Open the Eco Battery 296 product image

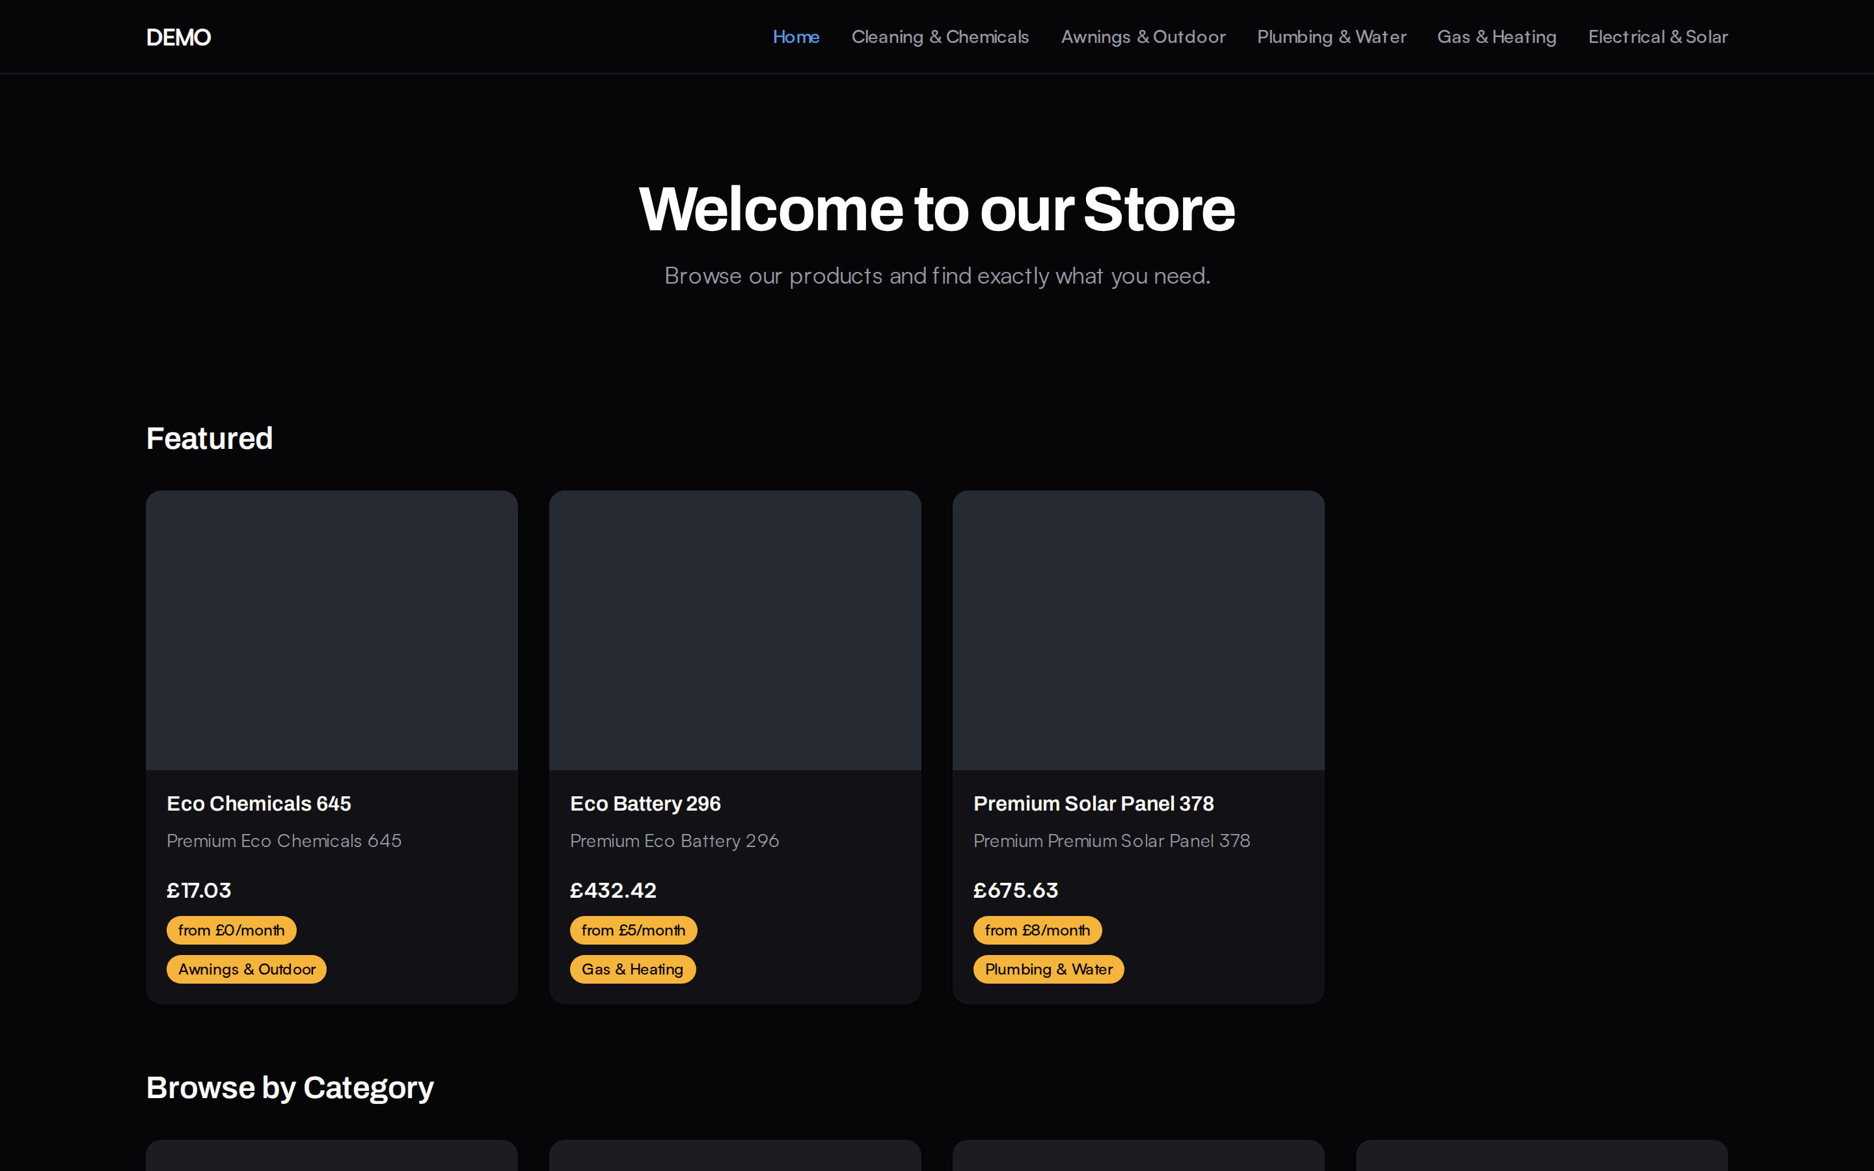pos(735,630)
